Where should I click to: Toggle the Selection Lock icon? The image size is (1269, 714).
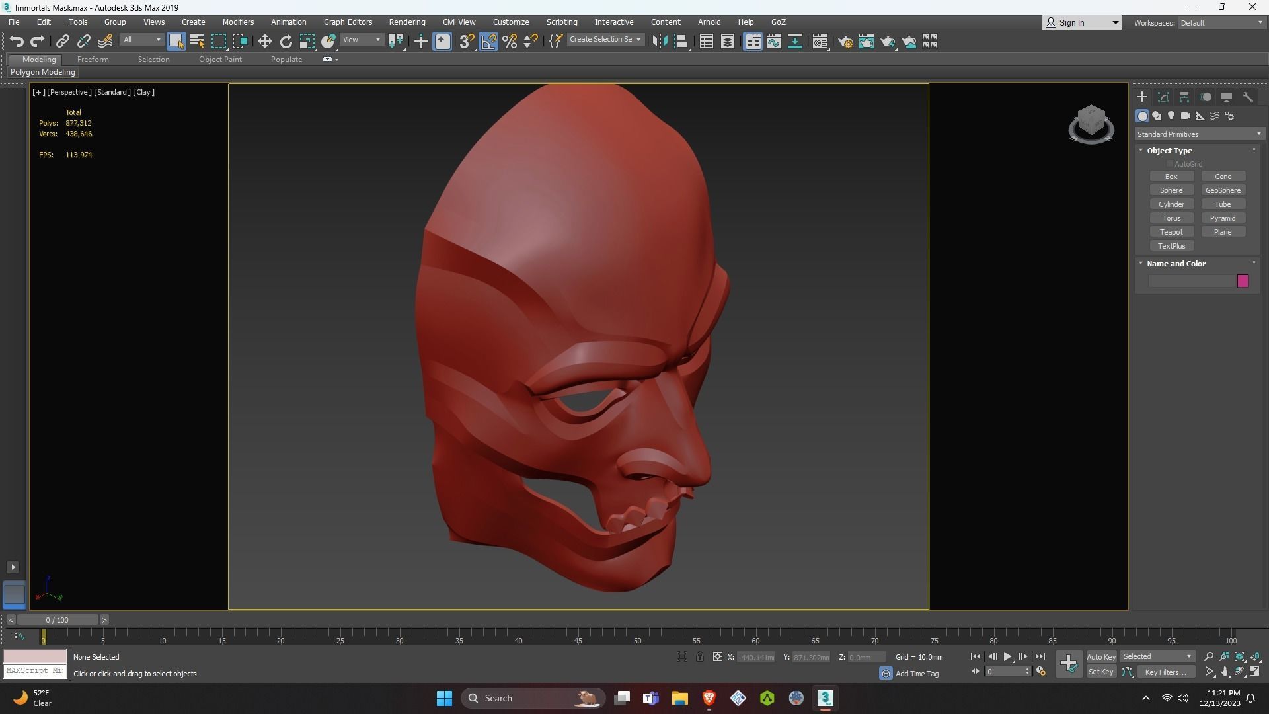click(699, 656)
